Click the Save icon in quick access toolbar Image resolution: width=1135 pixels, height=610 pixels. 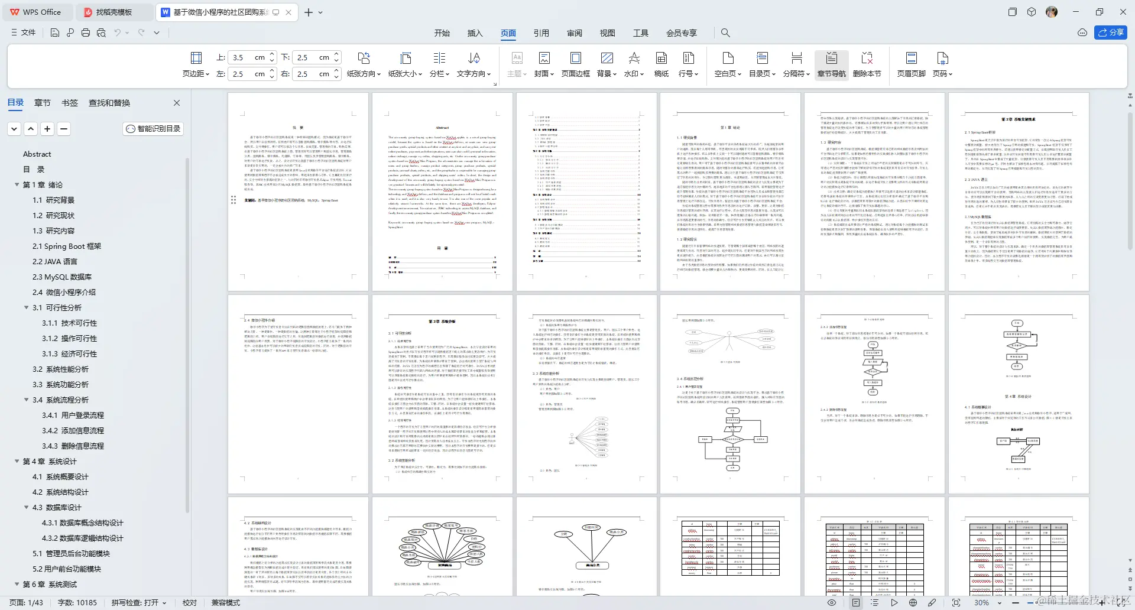(x=55, y=33)
